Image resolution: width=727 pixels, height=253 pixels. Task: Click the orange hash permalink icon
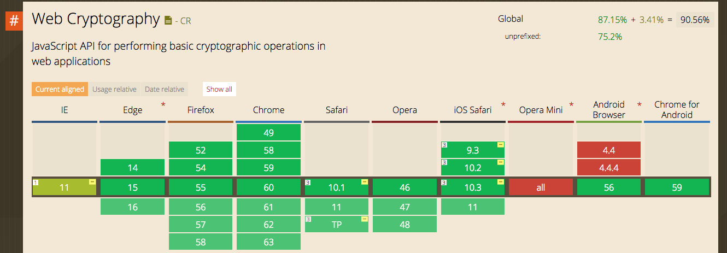pyautogui.click(x=14, y=20)
